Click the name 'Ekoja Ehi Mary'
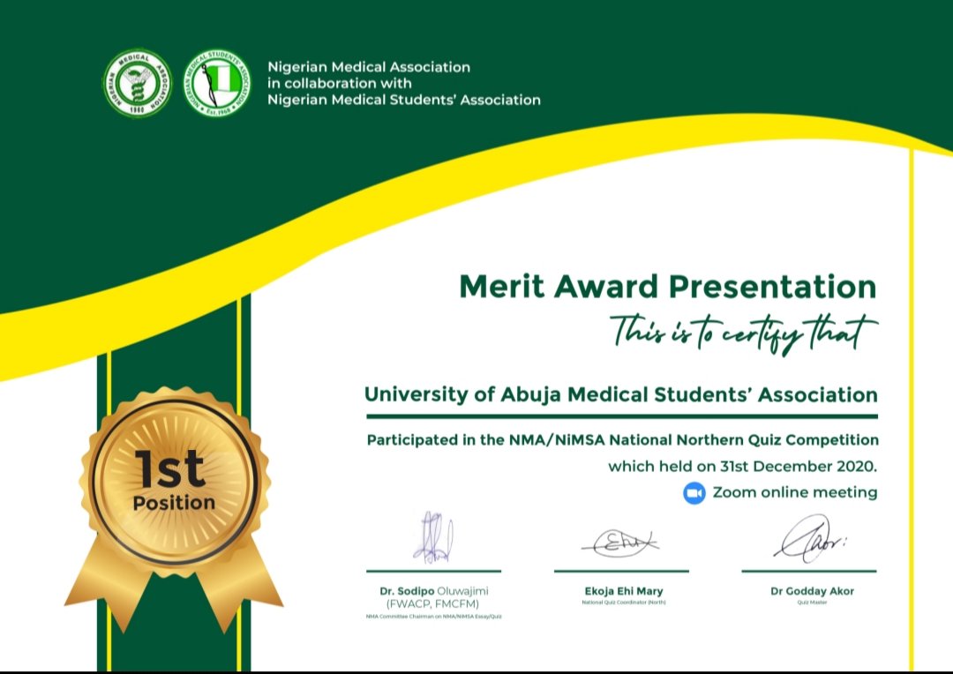The width and height of the screenshot is (953, 674). click(x=624, y=591)
